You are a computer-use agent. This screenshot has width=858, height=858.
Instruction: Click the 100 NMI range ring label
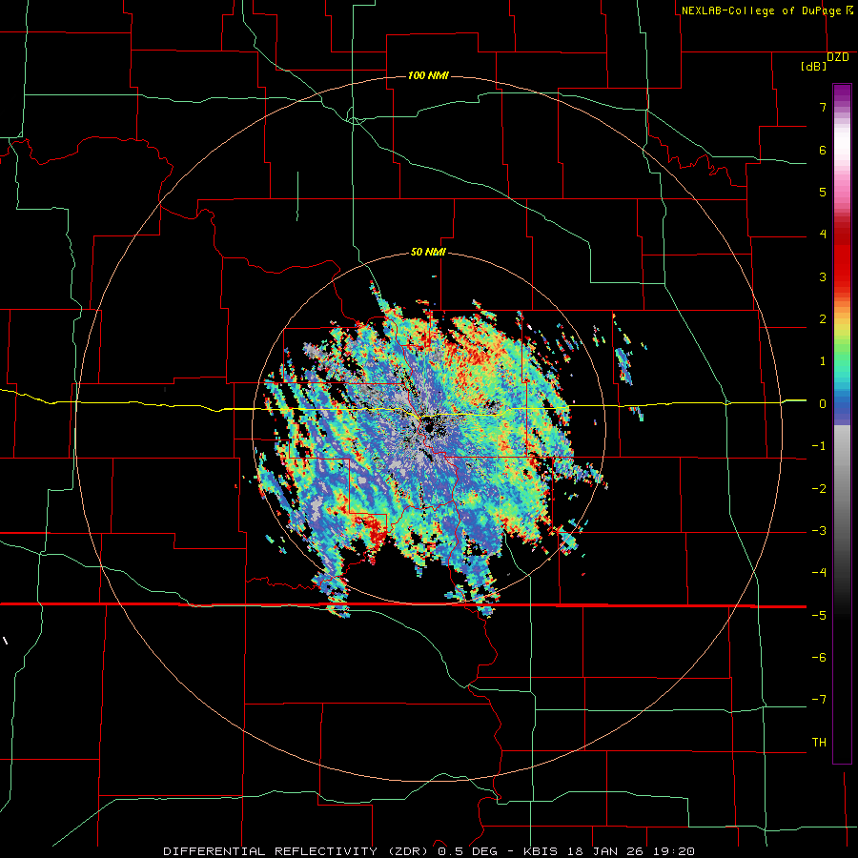click(428, 75)
